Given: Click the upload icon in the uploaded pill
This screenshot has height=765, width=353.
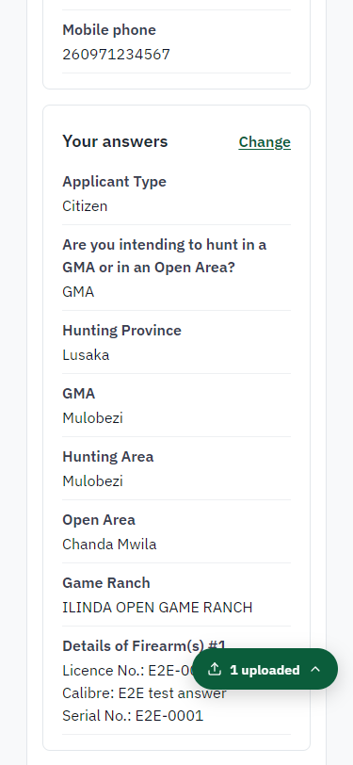Looking at the screenshot, I should coord(215,669).
